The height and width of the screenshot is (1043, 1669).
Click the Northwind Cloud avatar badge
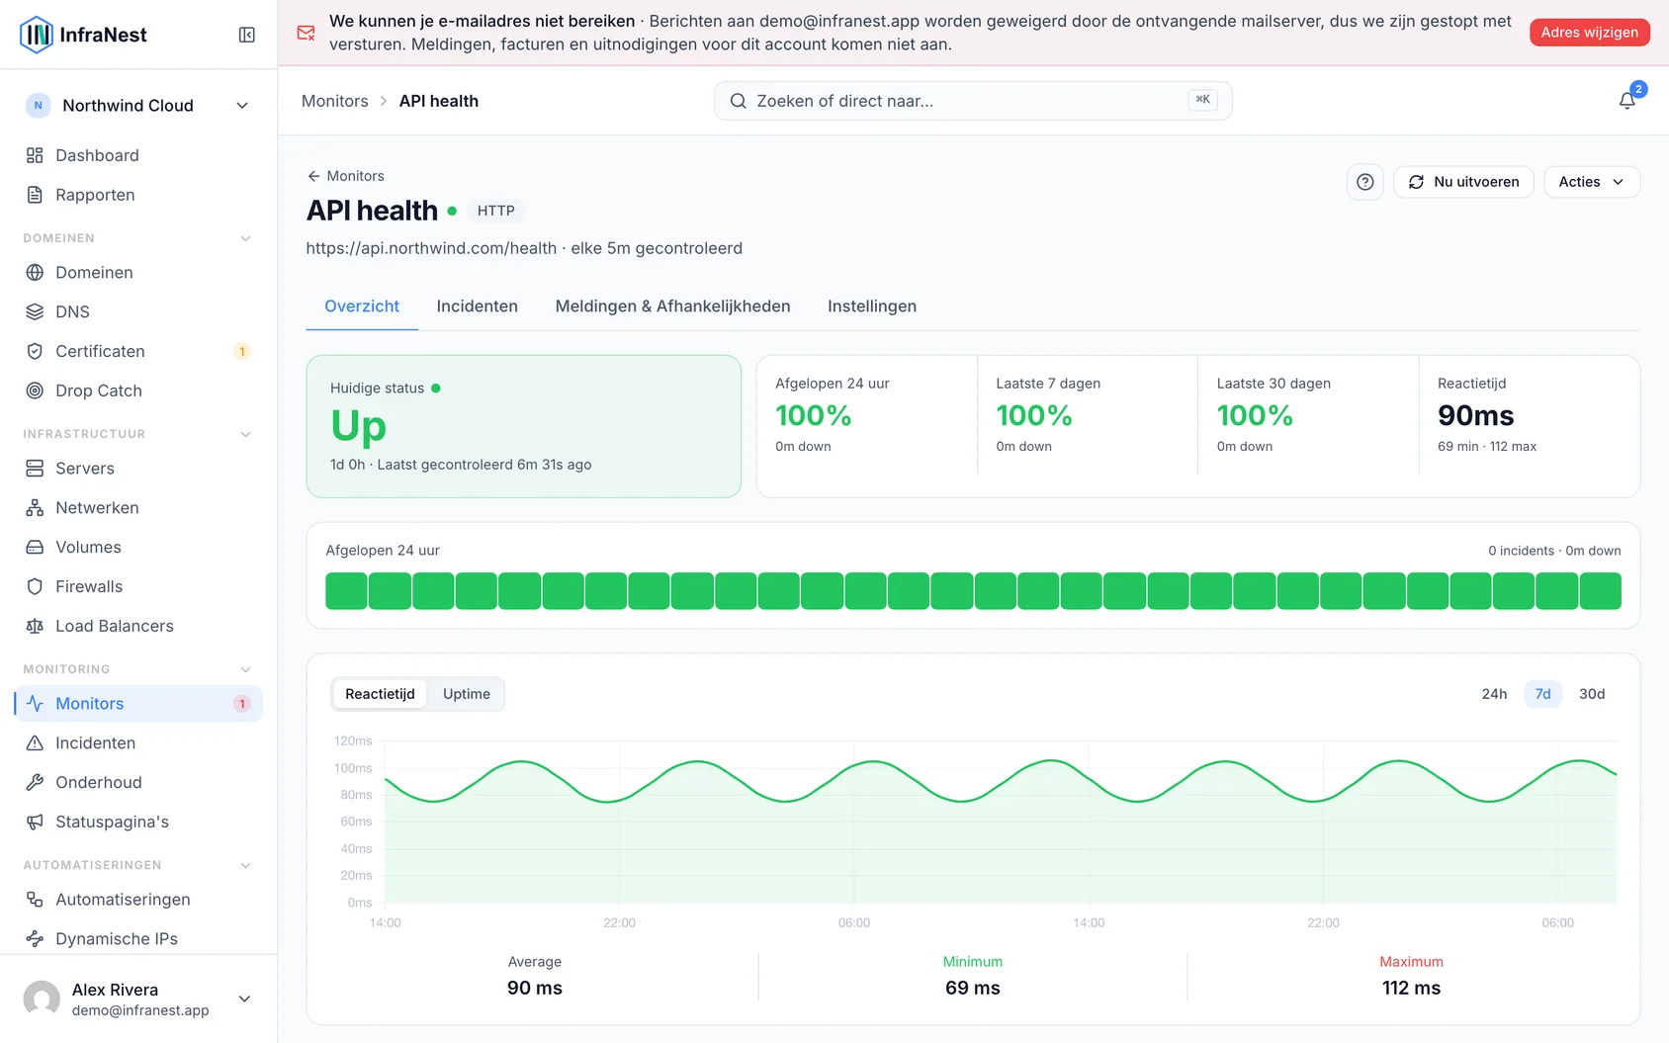pos(38,106)
